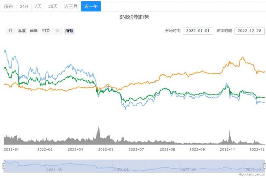Screen dimensions: 266x178
Task: Click the right navigator handle
Action: pyautogui.click(x=264, y=166)
